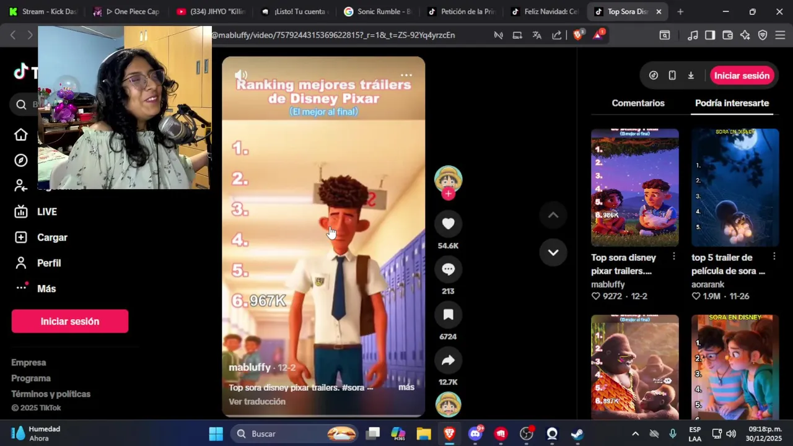
Task: Click the sidebar Iniciar sesión button
Action: 70,321
